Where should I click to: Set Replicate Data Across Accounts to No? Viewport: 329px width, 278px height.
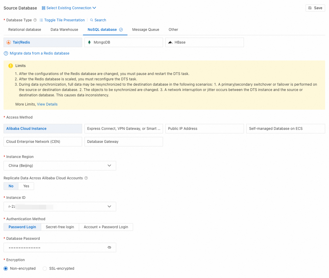pos(11,186)
